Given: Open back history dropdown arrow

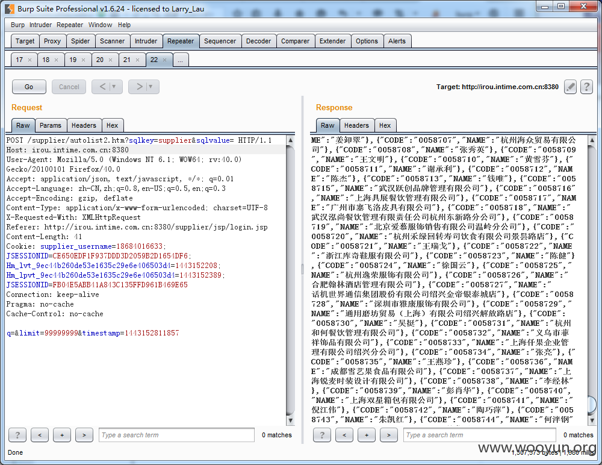Looking at the screenshot, I should [x=114, y=87].
